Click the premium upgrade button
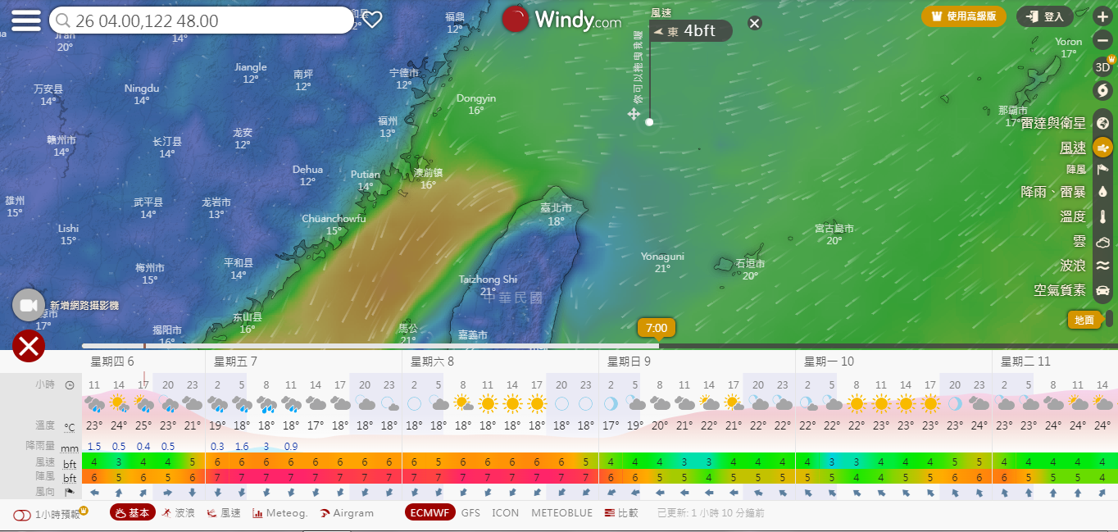This screenshot has height=532, width=1118. tap(963, 16)
